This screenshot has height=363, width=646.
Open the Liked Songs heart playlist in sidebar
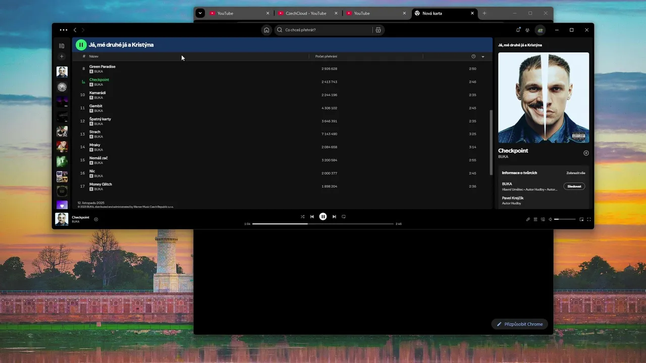62,205
